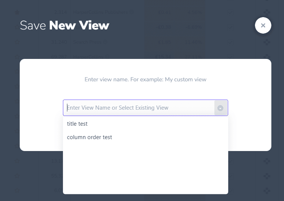Click move icon in the last visible row

point(267,191)
